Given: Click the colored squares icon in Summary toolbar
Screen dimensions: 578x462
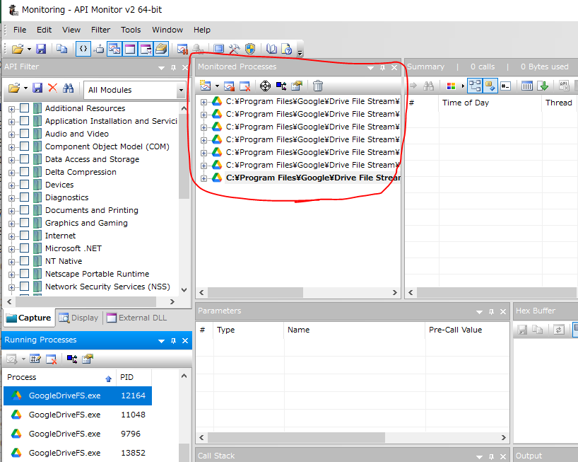Looking at the screenshot, I should click(x=451, y=86).
